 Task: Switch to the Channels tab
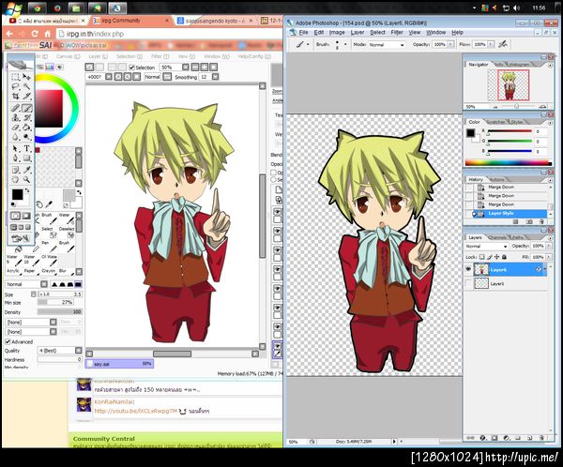(x=497, y=237)
